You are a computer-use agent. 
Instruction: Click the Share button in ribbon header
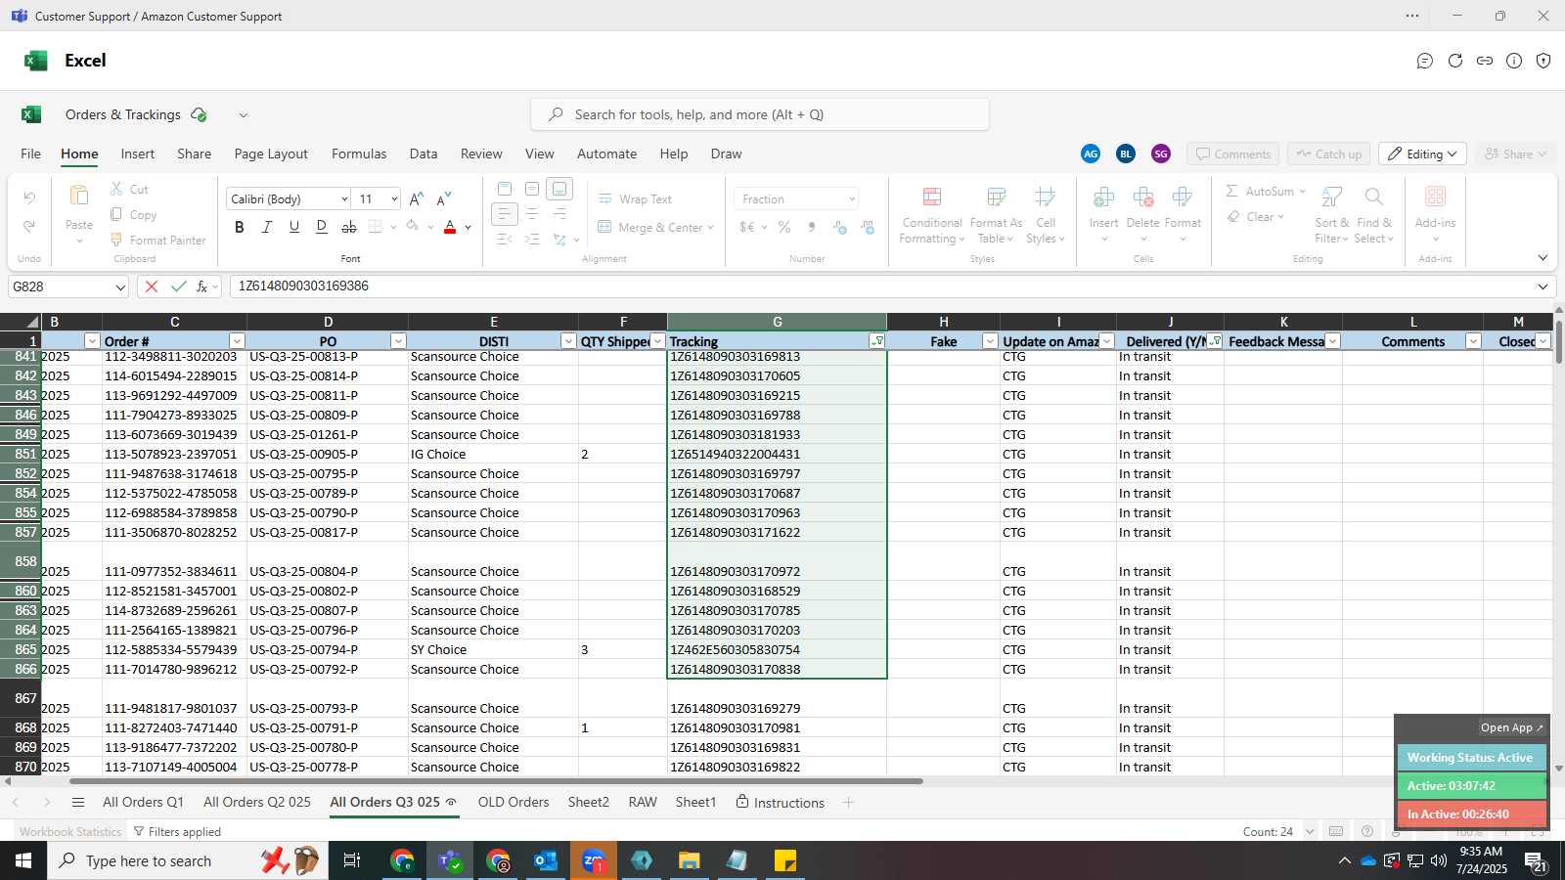point(1515,154)
